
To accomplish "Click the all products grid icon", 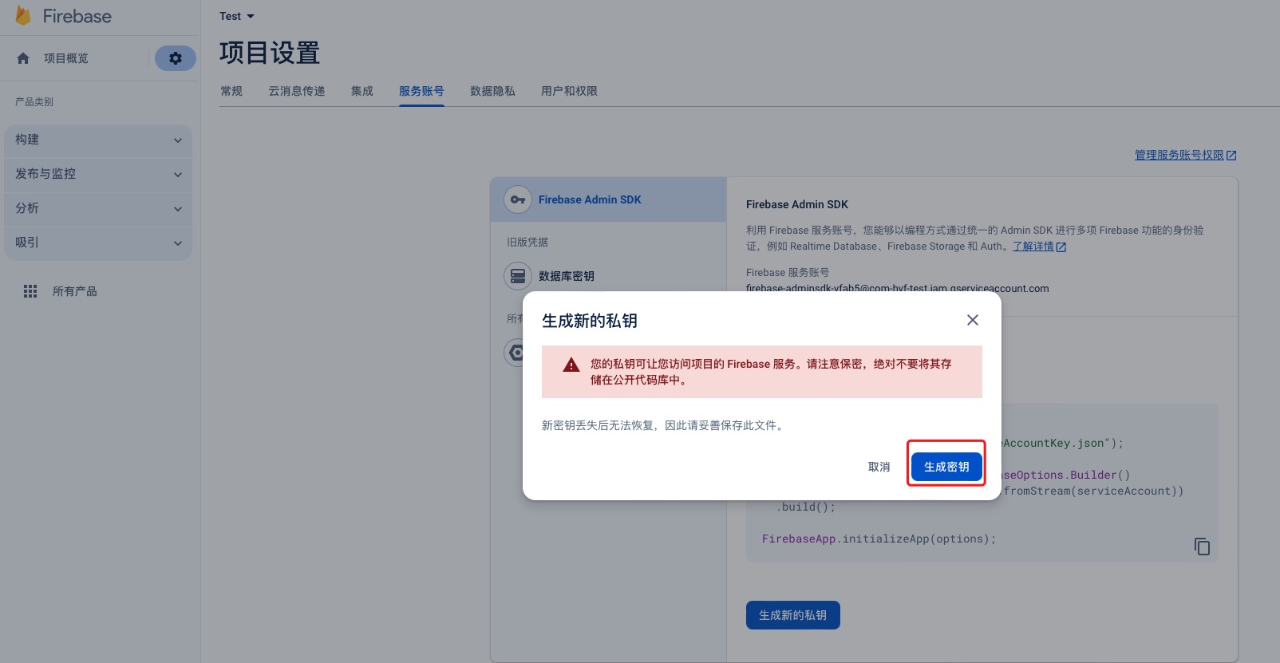I will (x=30, y=291).
